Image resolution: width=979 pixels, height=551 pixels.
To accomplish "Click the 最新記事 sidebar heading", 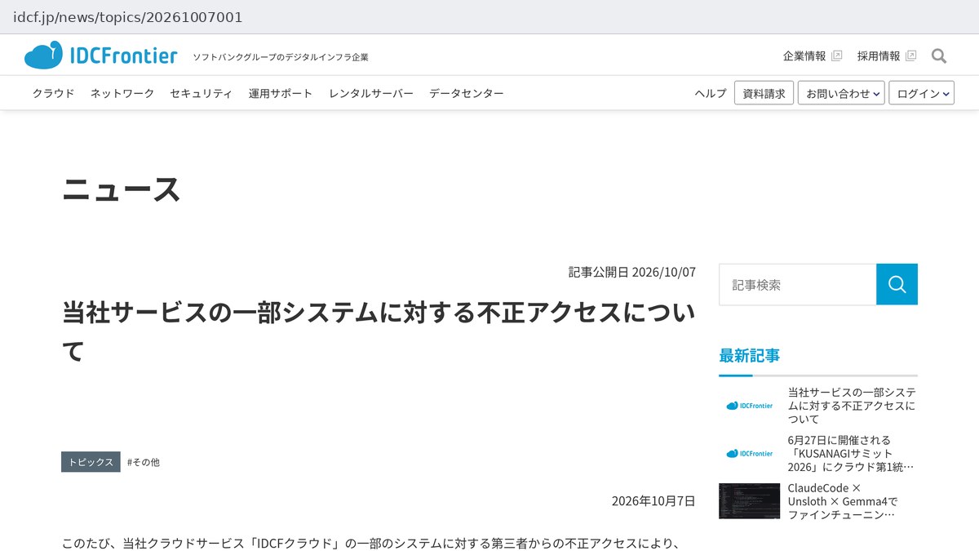I will 749,356.
